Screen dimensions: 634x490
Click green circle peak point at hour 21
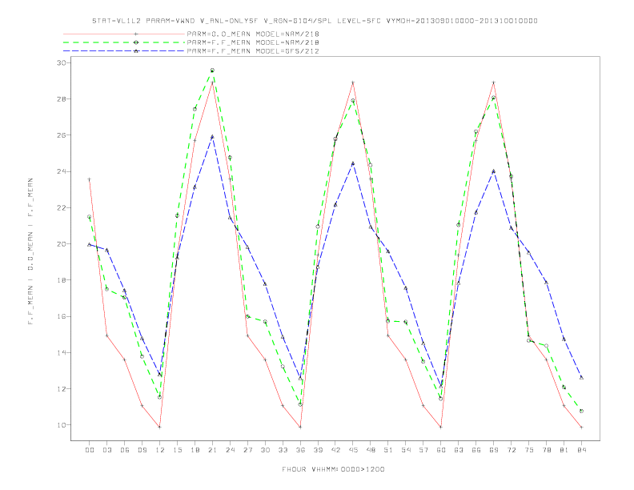point(212,70)
